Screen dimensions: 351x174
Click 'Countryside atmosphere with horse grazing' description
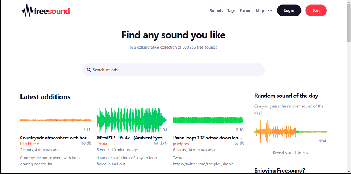[51, 161]
